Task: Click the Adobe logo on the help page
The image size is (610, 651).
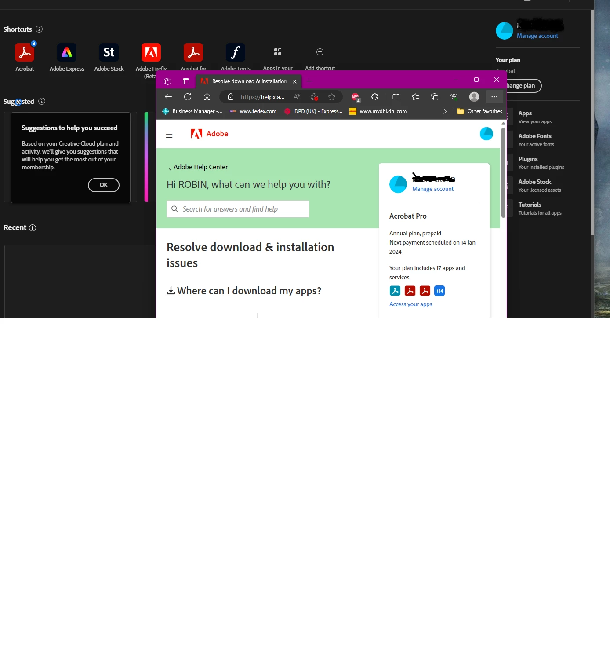Action: 210,134
